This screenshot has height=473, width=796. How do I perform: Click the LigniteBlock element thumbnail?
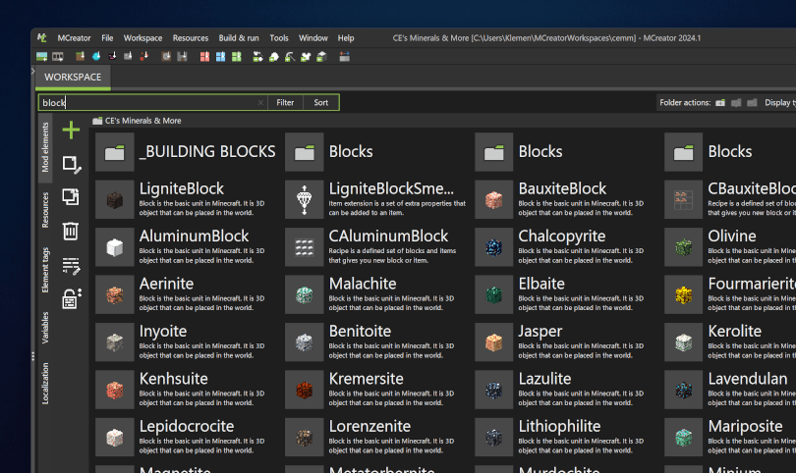(x=115, y=200)
